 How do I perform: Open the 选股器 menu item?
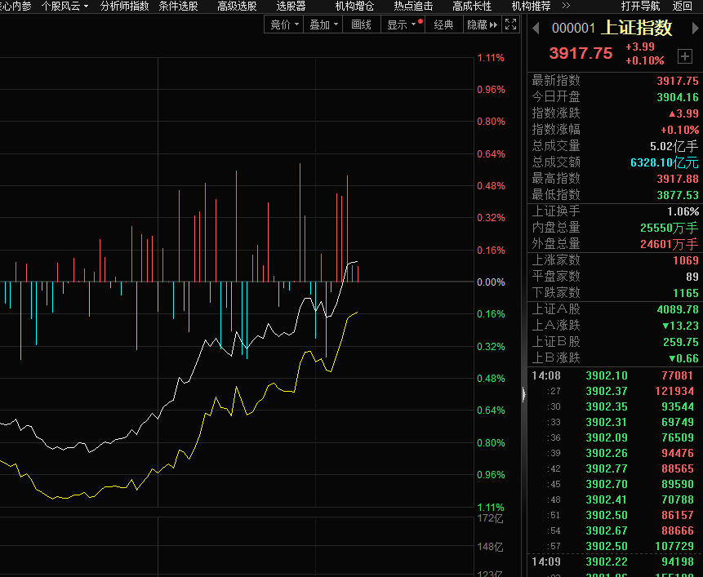(291, 6)
